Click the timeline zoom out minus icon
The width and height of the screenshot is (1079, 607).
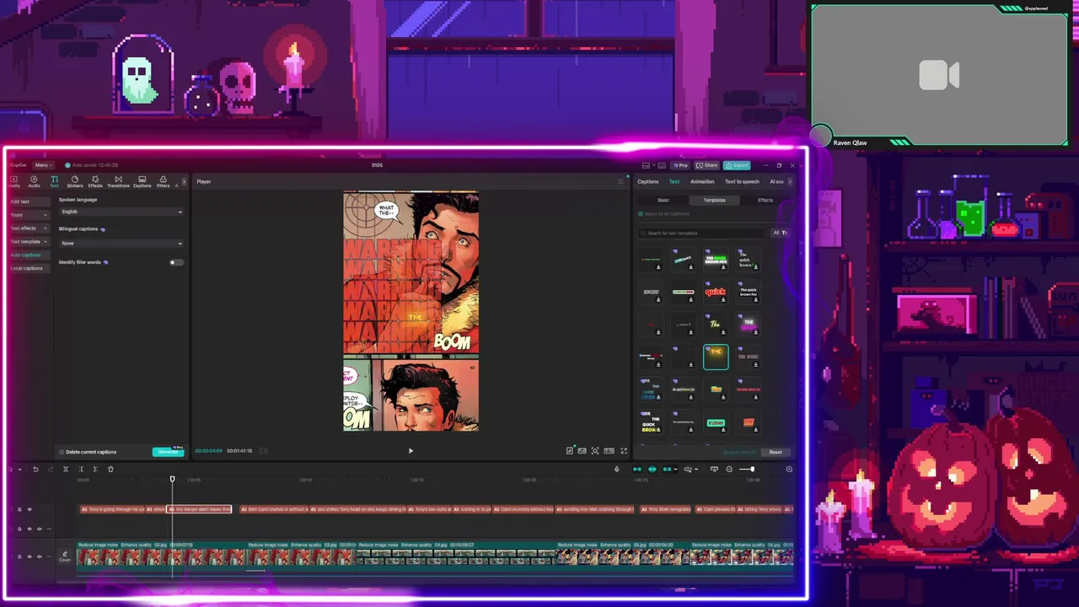[x=729, y=469]
